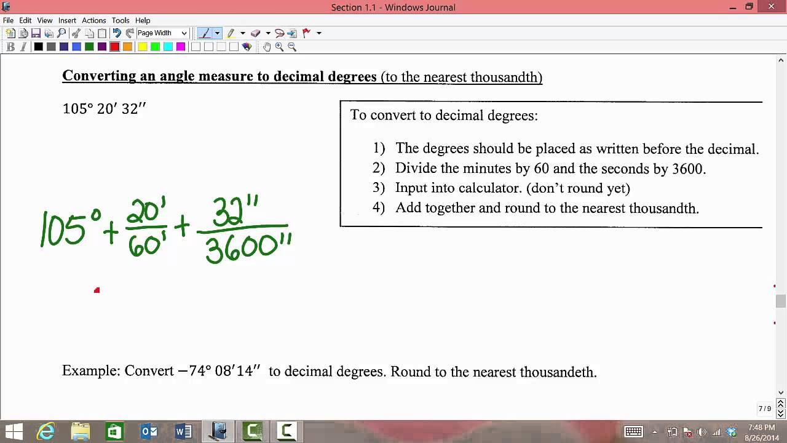Open the View menu
Viewport: 787px width, 443px height.
click(45, 20)
